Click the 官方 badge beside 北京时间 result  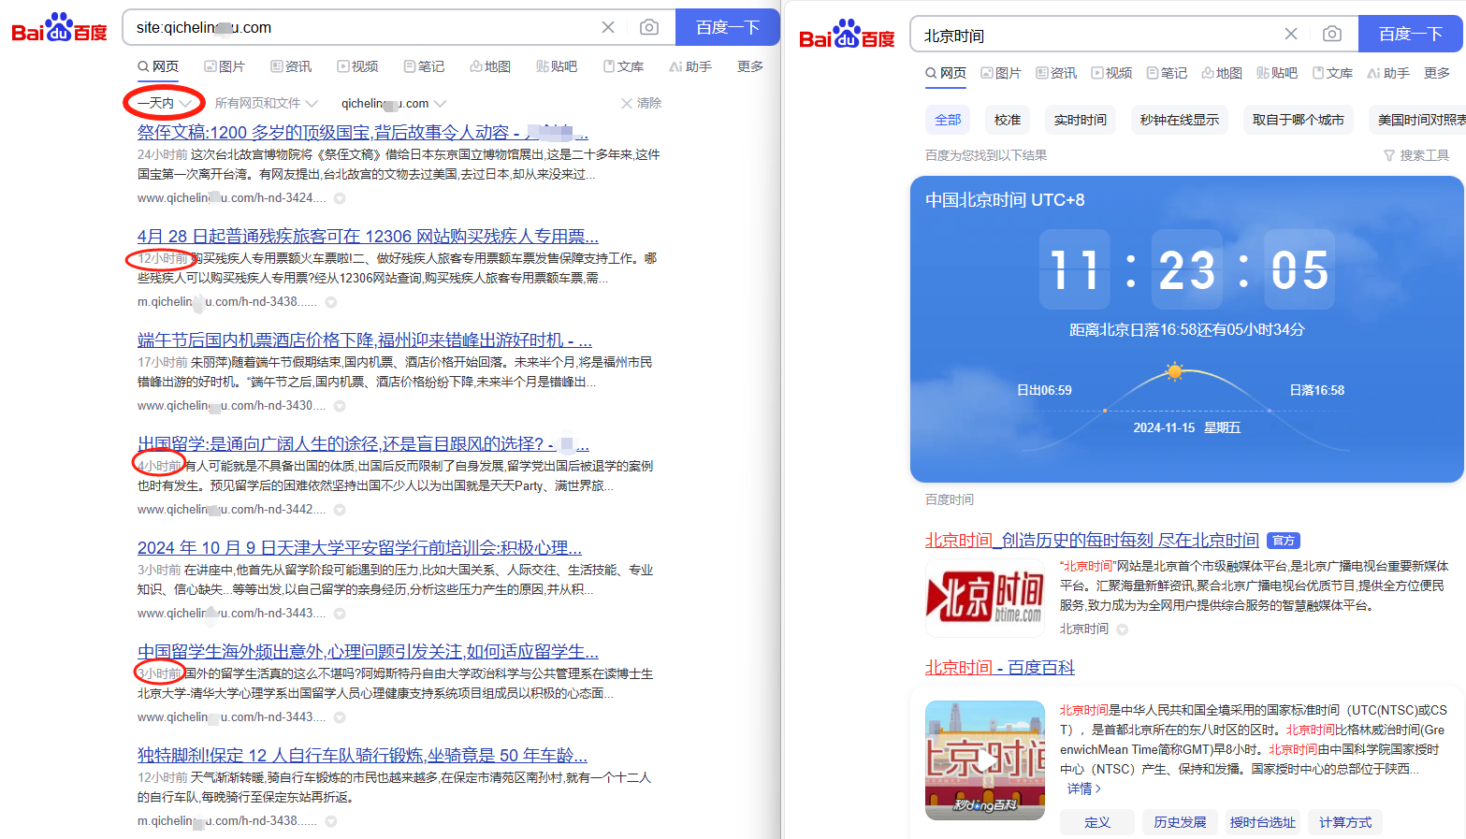tap(1284, 541)
